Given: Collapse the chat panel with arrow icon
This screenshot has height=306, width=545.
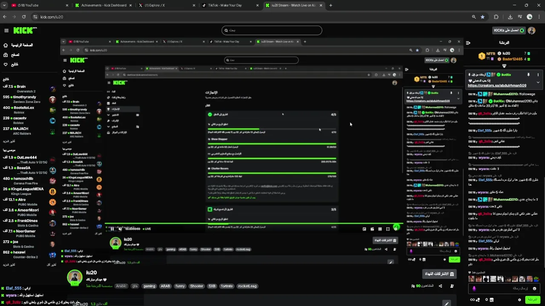Looking at the screenshot, I should pos(468,42).
